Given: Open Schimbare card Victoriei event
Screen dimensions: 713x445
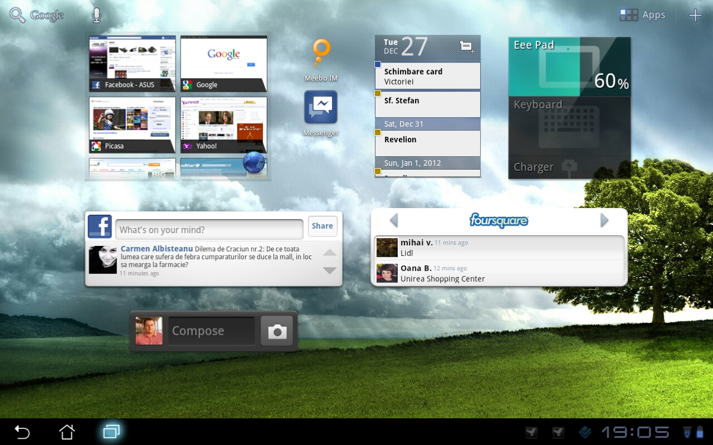Looking at the screenshot, I should tap(428, 76).
